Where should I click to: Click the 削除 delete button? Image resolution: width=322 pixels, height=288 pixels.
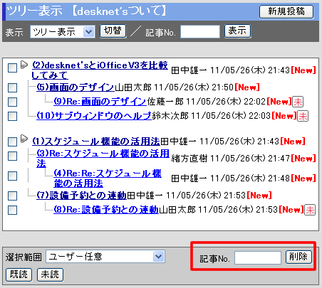tap(298, 257)
